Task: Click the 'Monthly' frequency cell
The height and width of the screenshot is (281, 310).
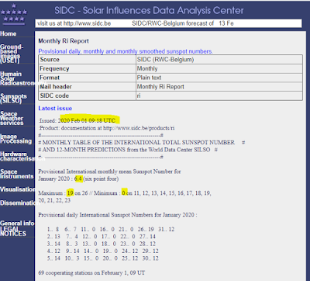Action: click(x=219, y=68)
